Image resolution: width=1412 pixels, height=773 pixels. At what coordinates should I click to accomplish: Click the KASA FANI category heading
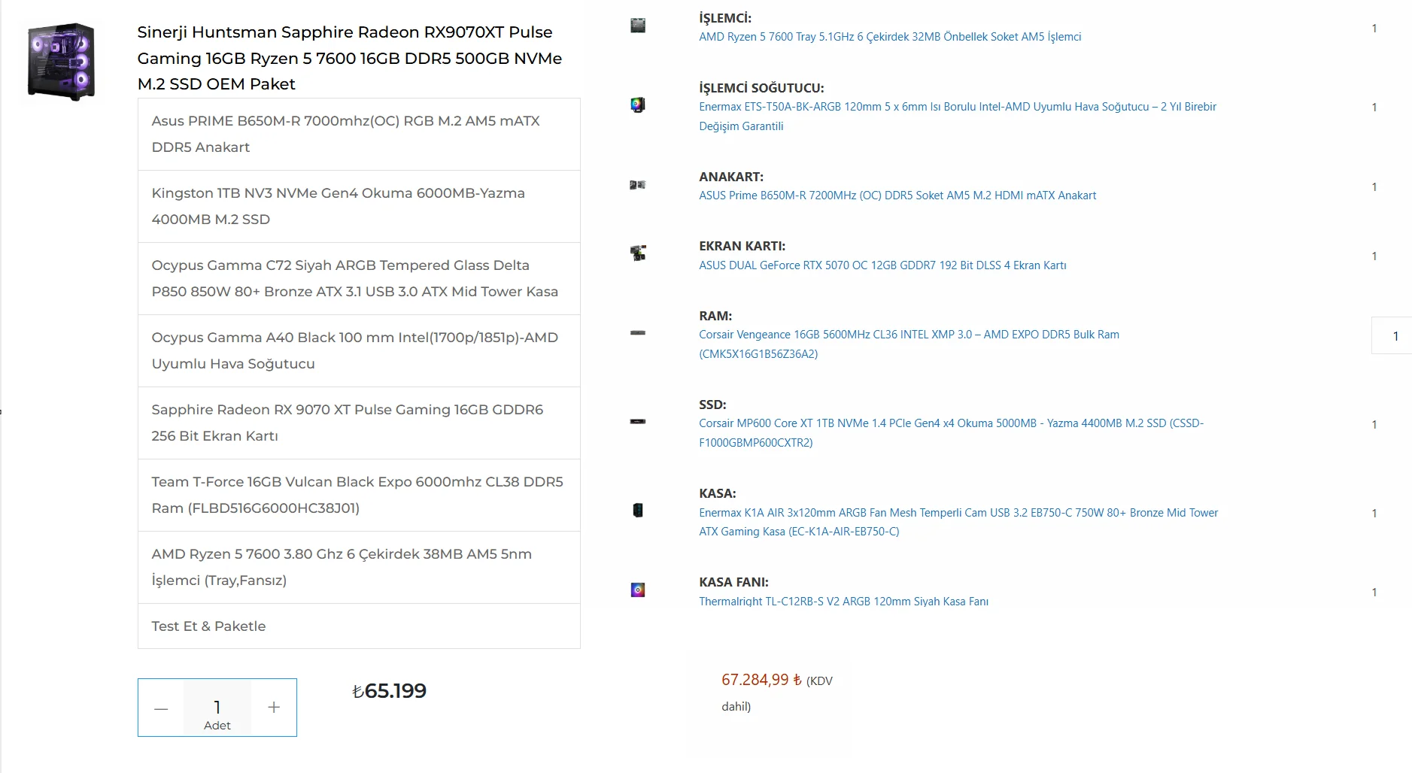tap(733, 582)
